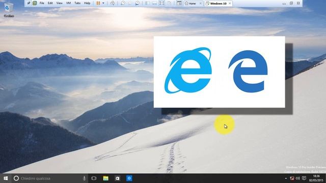Open the Store from the taskbar
The width and height of the screenshot is (326, 183).
[118, 178]
